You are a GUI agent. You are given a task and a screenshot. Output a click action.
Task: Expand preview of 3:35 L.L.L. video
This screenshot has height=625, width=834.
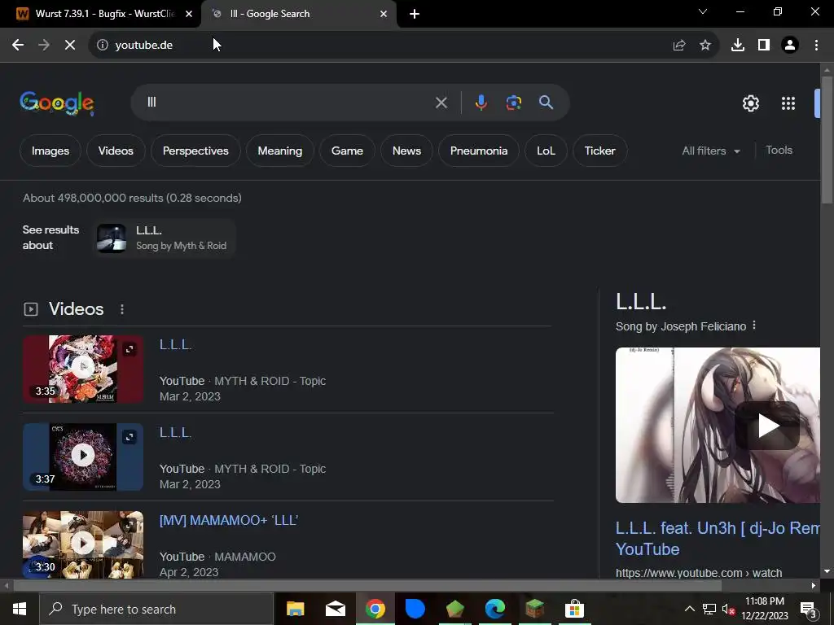tap(129, 349)
